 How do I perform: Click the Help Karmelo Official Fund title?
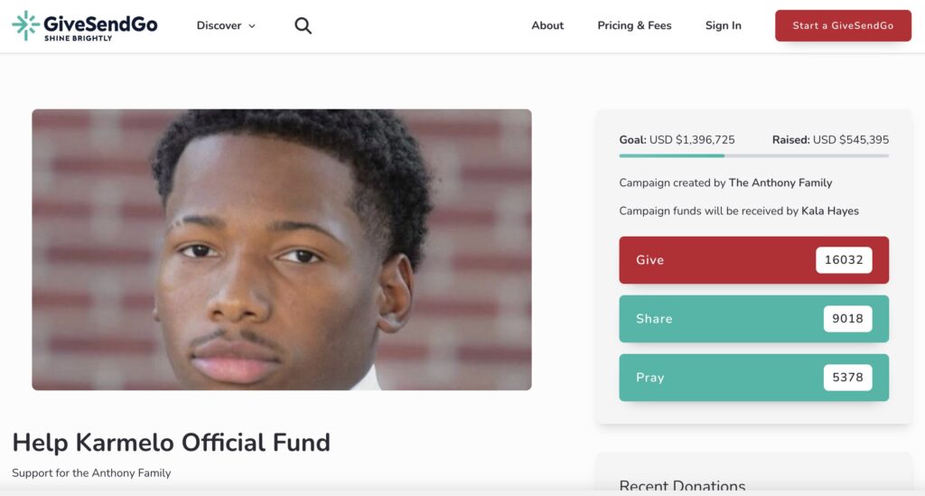pyautogui.click(x=171, y=443)
